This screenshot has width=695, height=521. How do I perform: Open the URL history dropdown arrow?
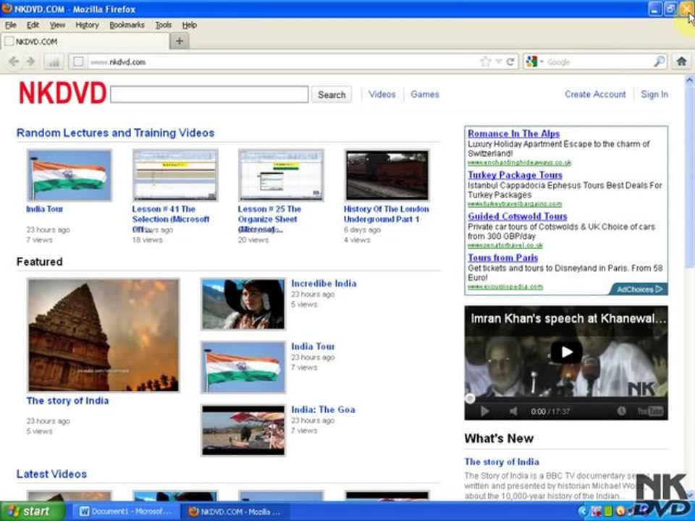pyautogui.click(x=499, y=62)
